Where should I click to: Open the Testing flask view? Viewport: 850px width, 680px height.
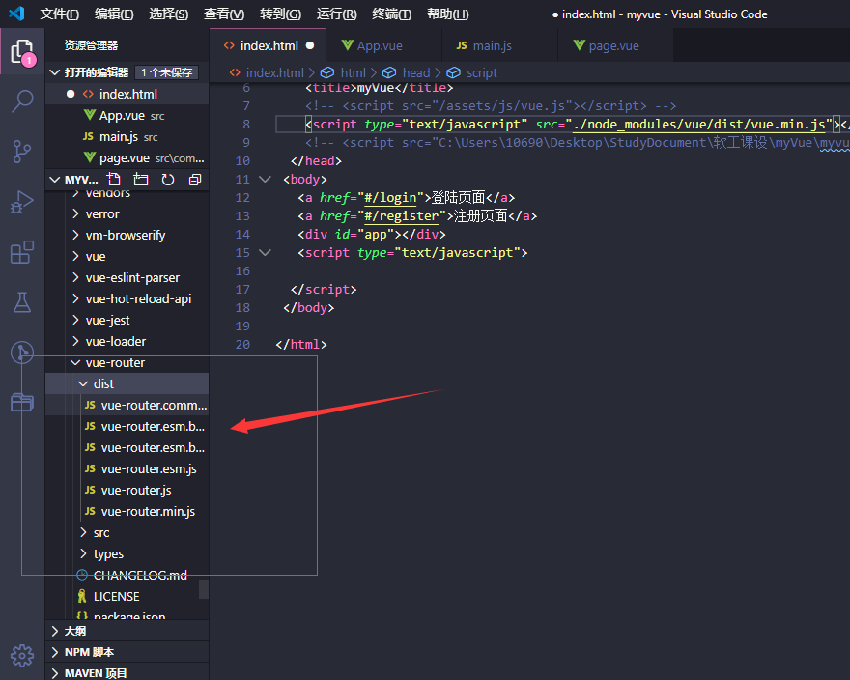22,302
